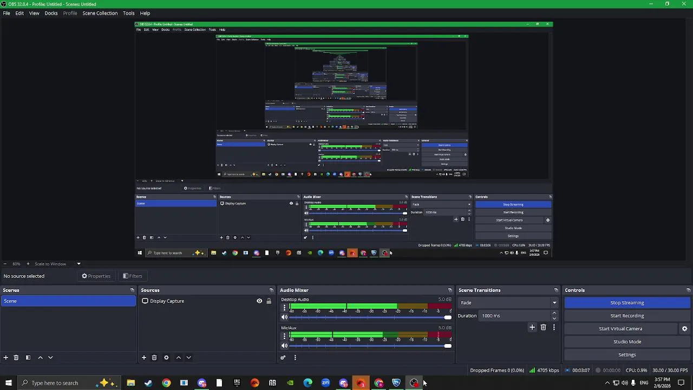Hide Display Capture with eye icon
Image resolution: width=693 pixels, height=390 pixels.
point(259,301)
